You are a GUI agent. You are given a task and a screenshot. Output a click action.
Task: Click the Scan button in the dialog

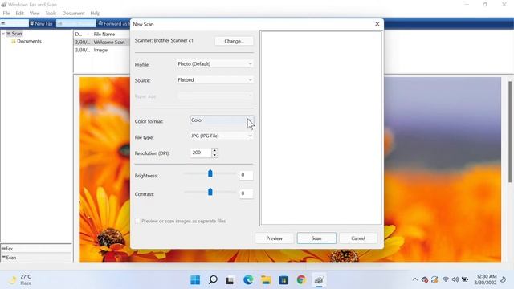point(316,238)
